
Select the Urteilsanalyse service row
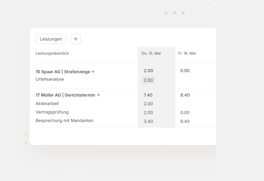point(50,79)
